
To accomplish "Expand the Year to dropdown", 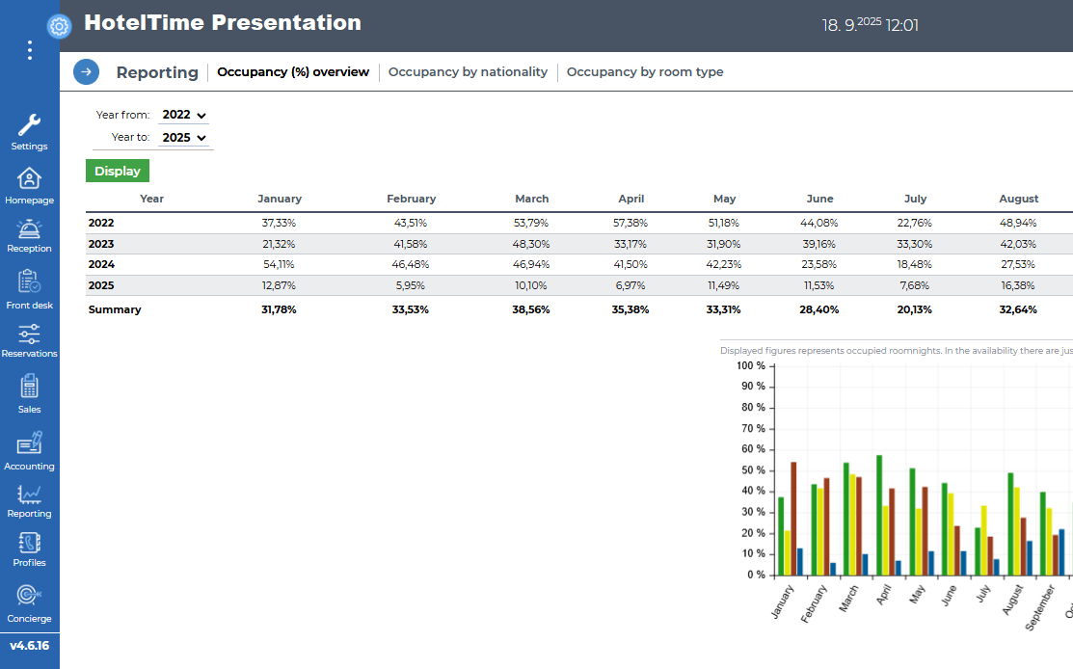I will point(184,138).
